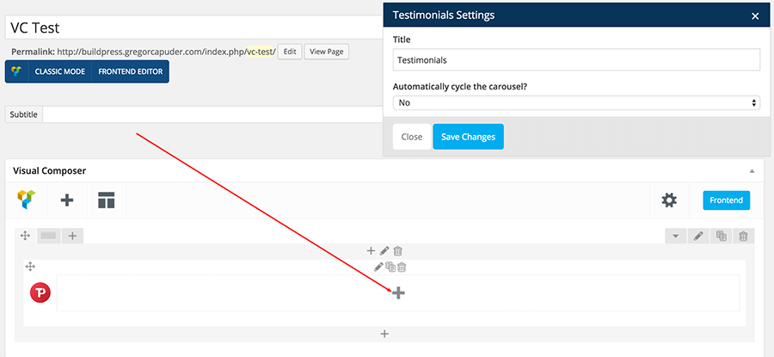The image size is (774, 357).
Task: Click the red ProteusThemes element icon
Action: (x=40, y=292)
